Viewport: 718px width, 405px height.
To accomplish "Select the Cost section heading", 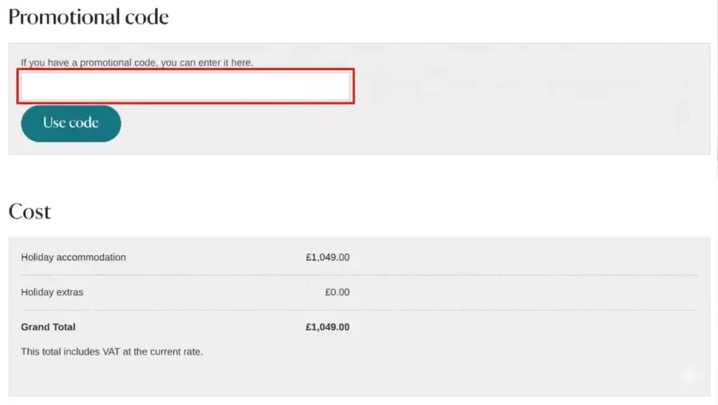I will tap(29, 212).
